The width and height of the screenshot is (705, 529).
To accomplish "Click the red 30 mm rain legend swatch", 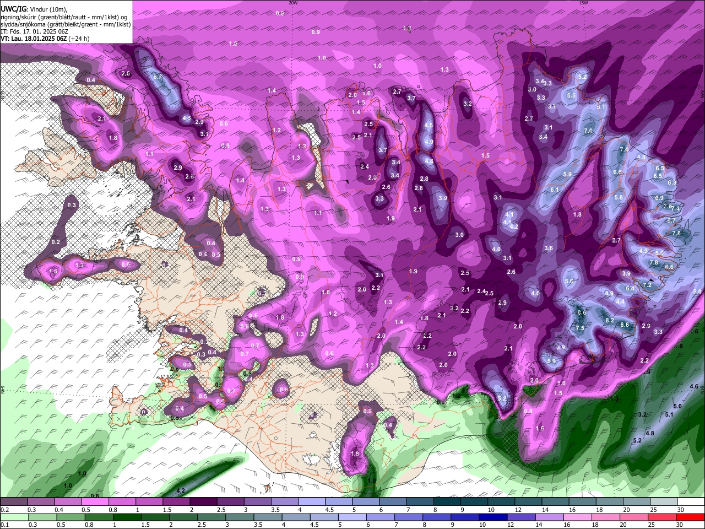I will [x=691, y=517].
